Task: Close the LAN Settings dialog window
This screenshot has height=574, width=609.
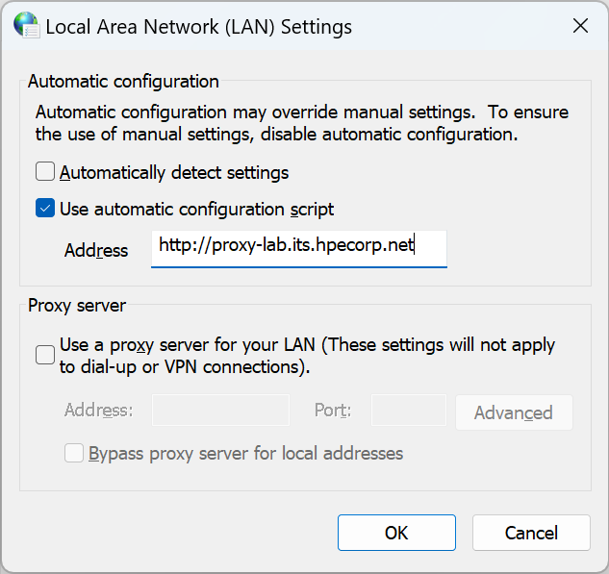Action: pos(580,26)
